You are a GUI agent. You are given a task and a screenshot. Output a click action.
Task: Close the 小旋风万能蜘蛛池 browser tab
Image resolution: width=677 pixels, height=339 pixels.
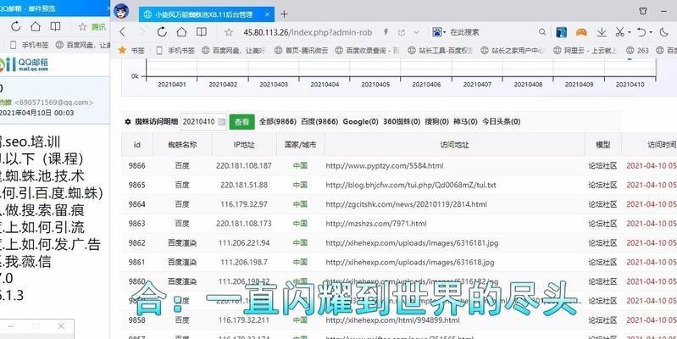268,14
